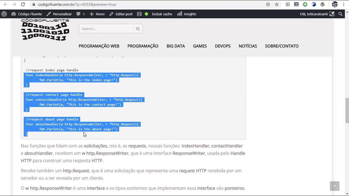Click the padlock site info icon

click(34, 4)
